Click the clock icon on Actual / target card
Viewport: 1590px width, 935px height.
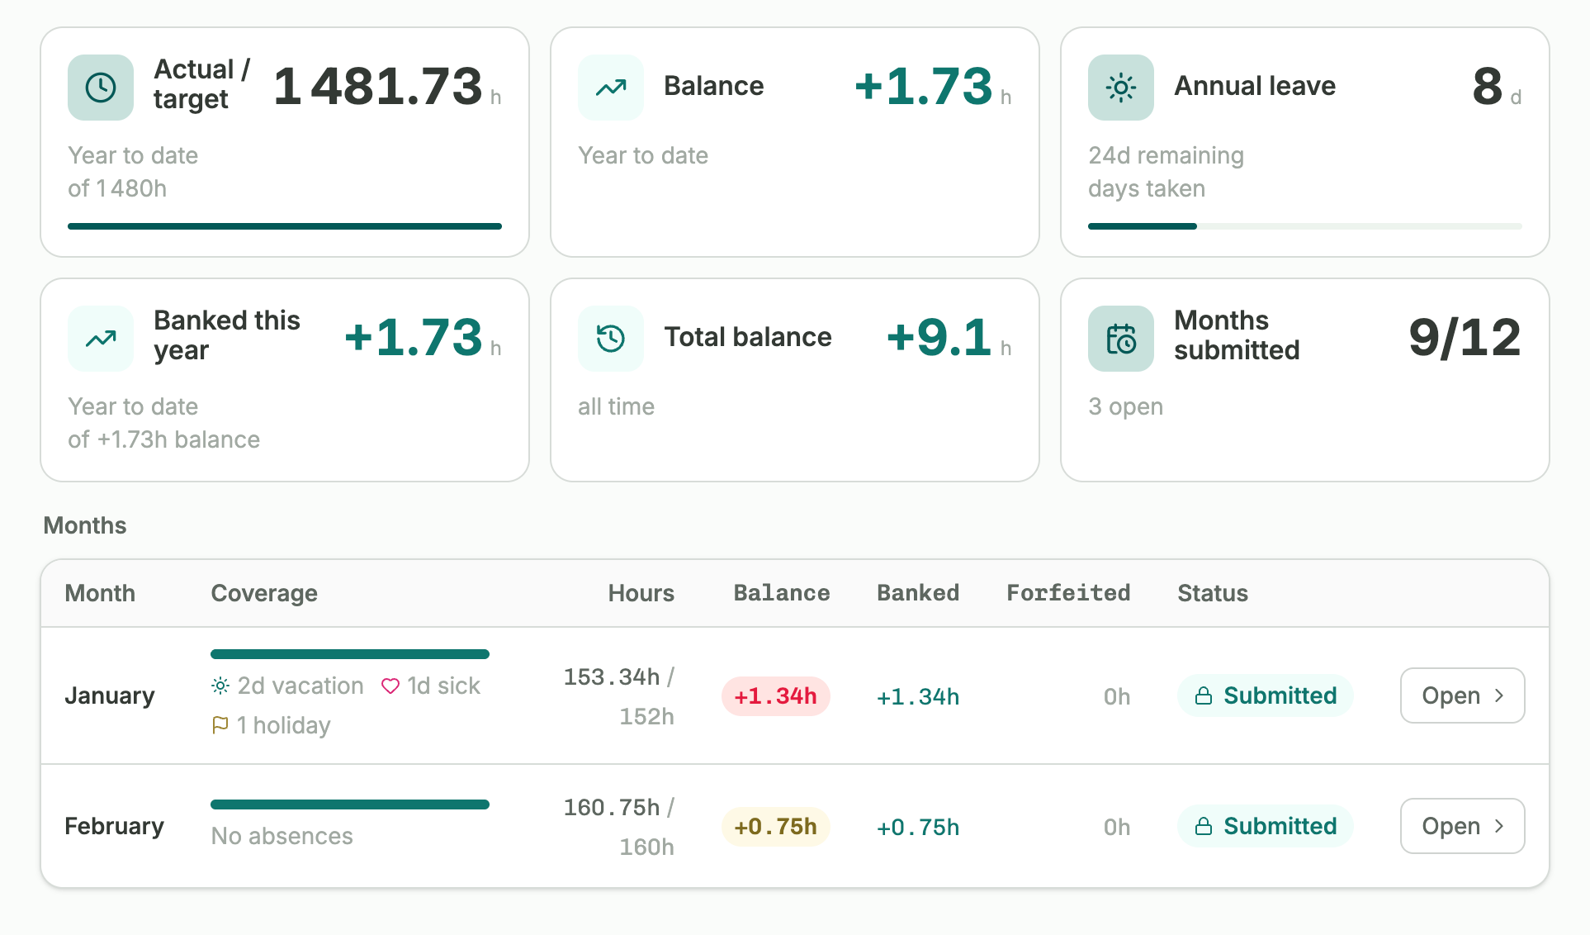point(101,88)
